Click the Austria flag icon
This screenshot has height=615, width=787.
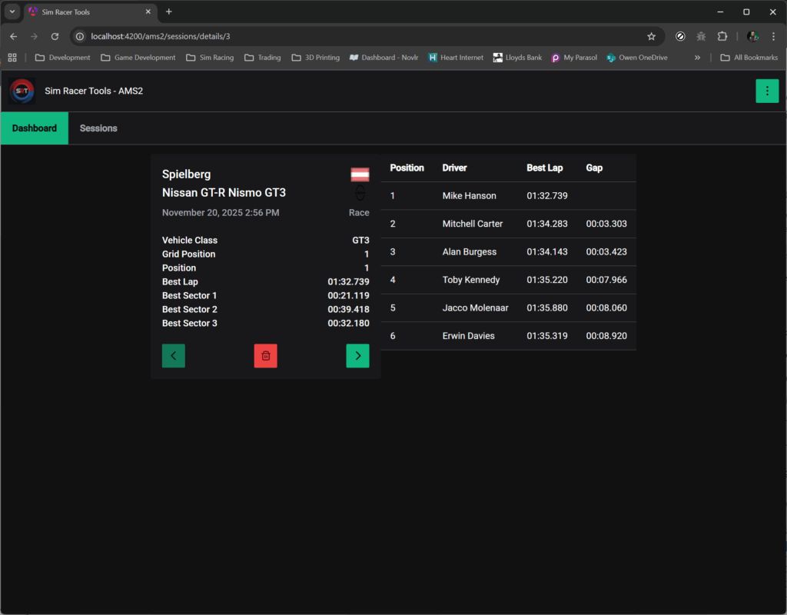tap(360, 175)
